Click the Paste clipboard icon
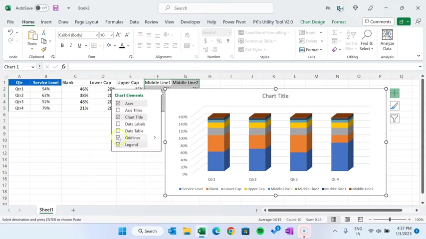The height and width of the screenshot is (239, 426). coord(32,35)
